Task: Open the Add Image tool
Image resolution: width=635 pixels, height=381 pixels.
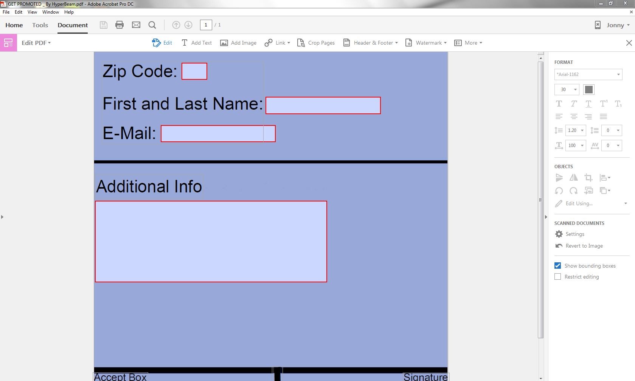Action: point(238,43)
